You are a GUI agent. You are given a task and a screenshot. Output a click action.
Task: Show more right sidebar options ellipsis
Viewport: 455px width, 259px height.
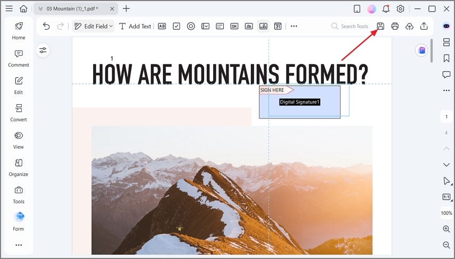tap(446, 90)
